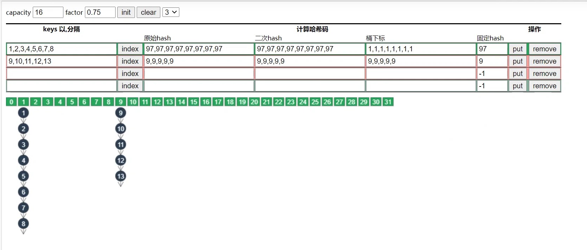
Task: Select green bucket cell 31
Action: [388, 102]
